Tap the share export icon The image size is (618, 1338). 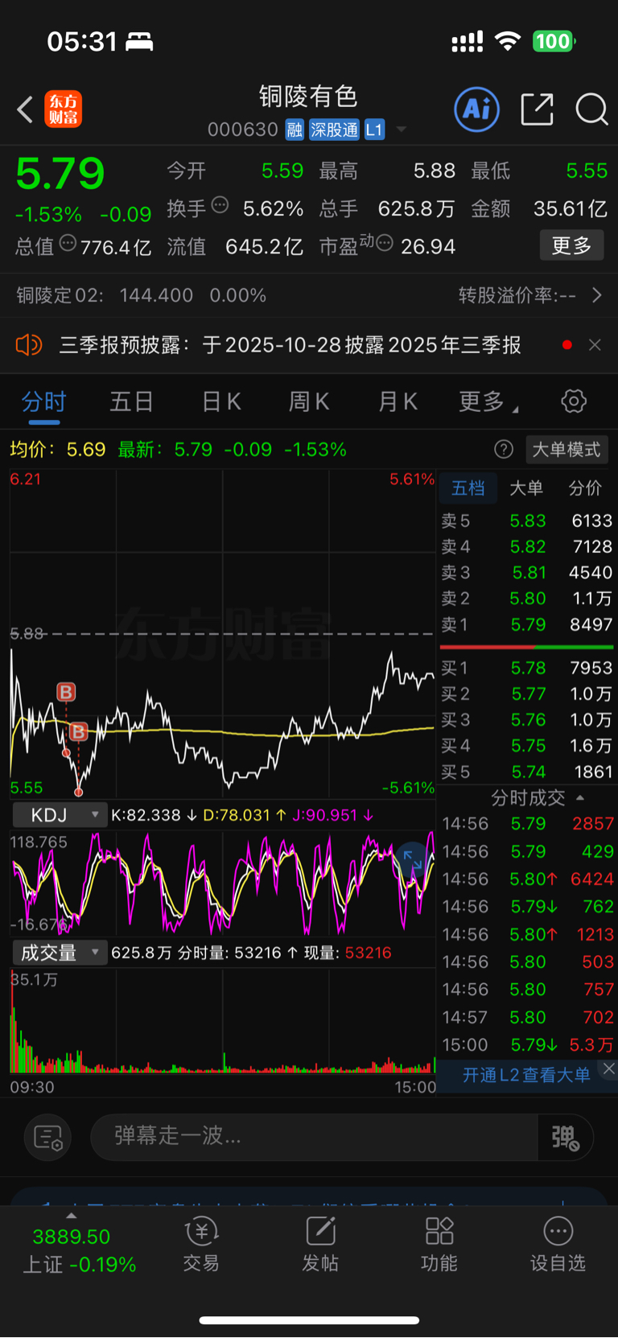[537, 109]
